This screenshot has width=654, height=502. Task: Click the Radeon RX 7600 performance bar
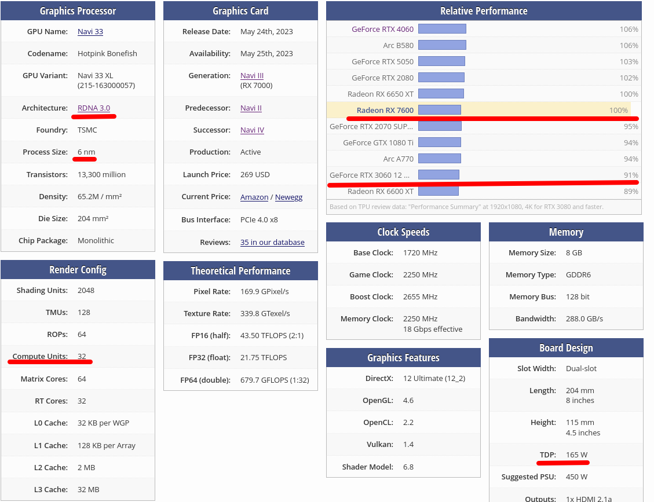[440, 109]
